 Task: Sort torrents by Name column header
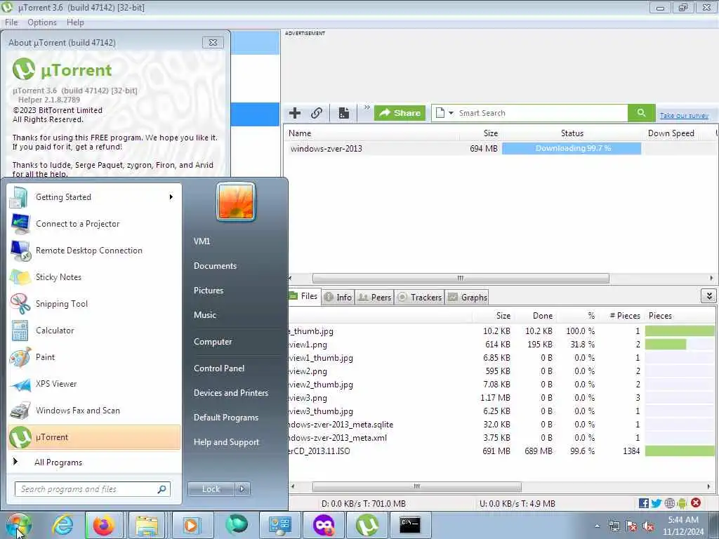(x=300, y=133)
